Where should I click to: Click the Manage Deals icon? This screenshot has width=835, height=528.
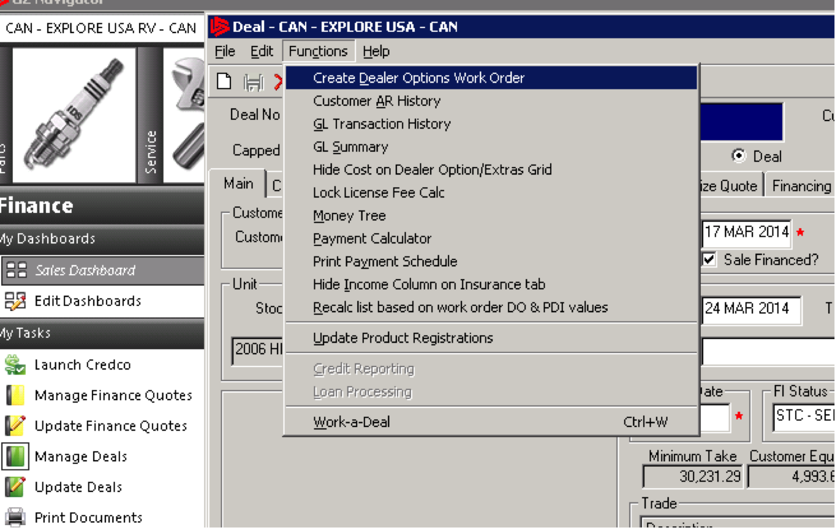[15, 456]
